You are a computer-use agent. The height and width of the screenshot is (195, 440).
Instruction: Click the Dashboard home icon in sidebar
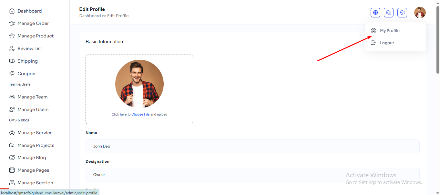point(12,11)
